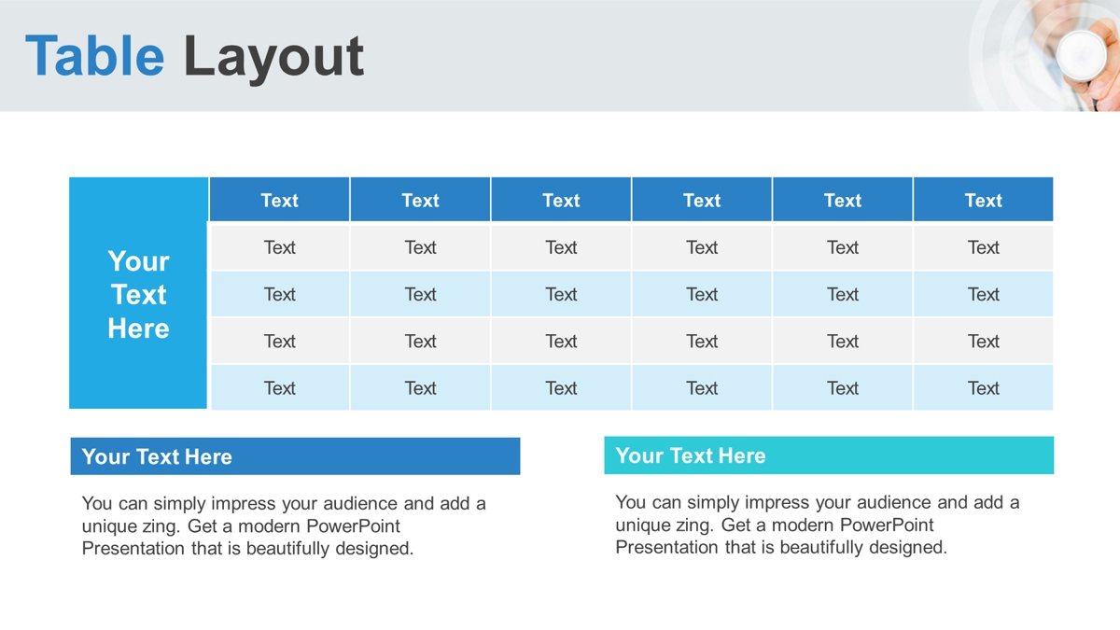
Task: Click the third cell in the bottom light-blue row
Action: 561,387
